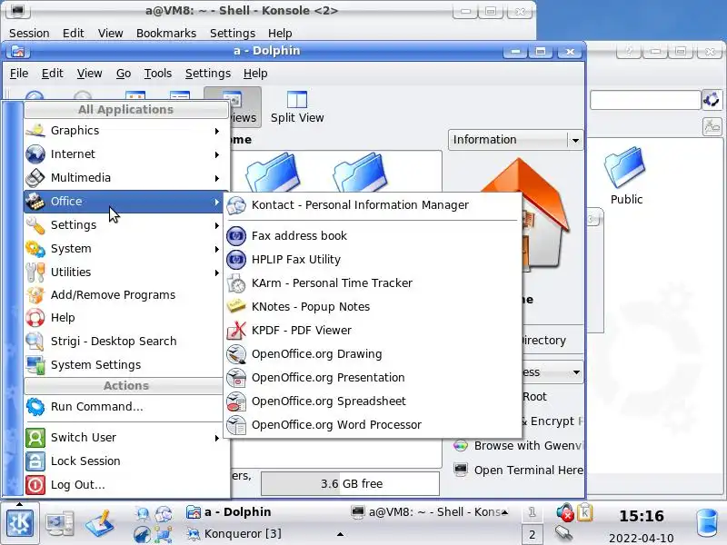
Task: Open Dolphin Help menu
Action: click(255, 74)
